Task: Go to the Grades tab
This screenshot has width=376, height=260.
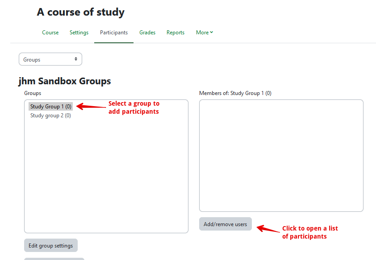Action: 147,33
